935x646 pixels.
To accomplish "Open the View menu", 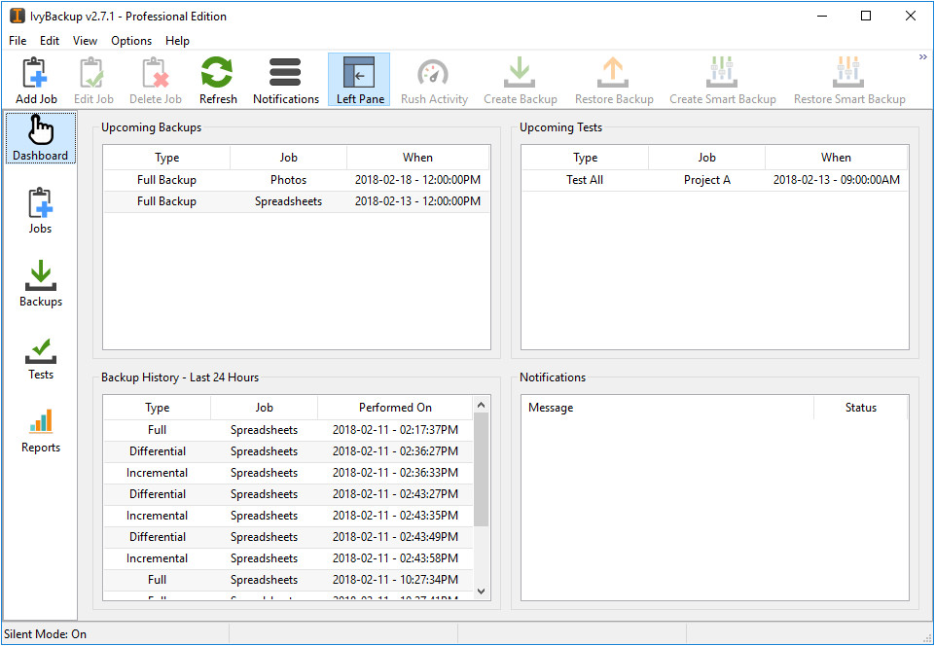I will [85, 41].
